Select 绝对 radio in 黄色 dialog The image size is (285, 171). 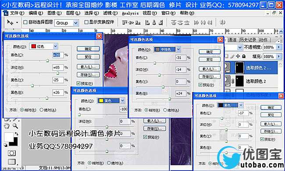[x=108, y=163]
